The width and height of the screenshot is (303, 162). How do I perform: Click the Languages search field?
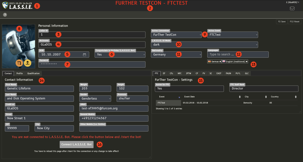click(x=238, y=55)
